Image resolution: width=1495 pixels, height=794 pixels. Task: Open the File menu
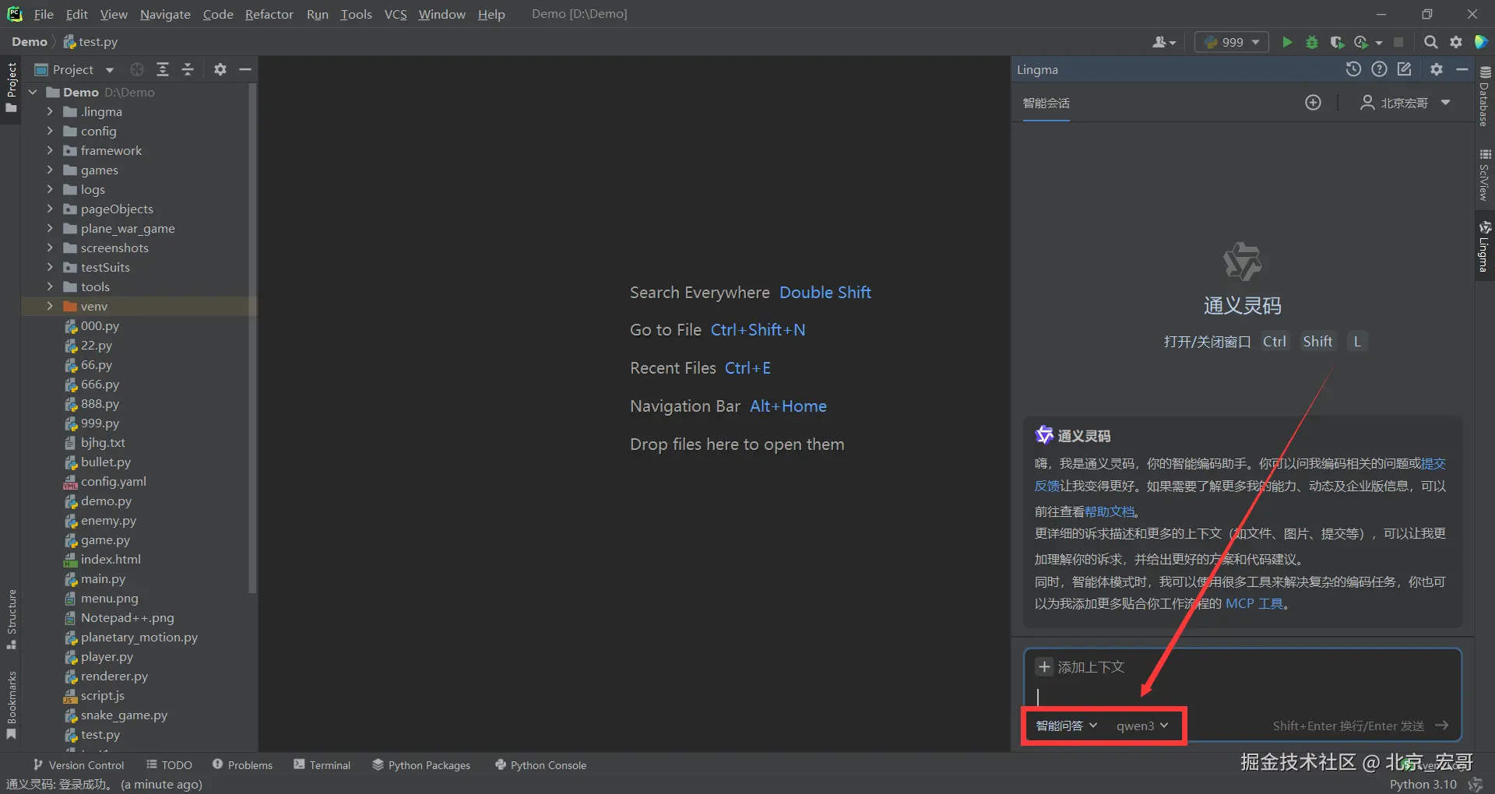point(44,14)
